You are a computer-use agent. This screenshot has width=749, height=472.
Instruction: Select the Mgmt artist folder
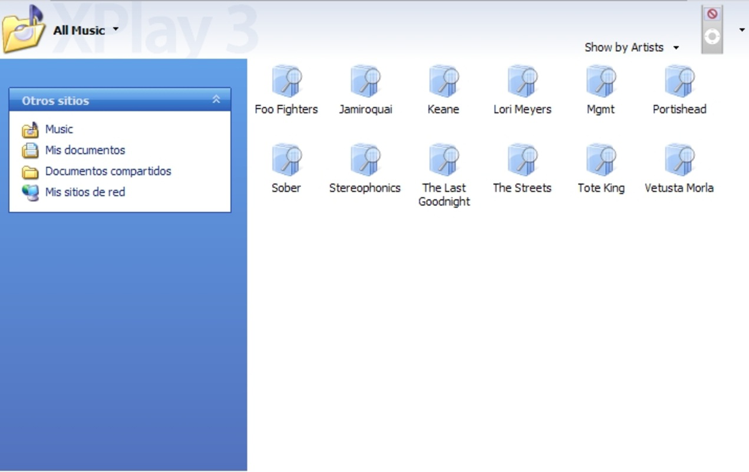tap(600, 83)
